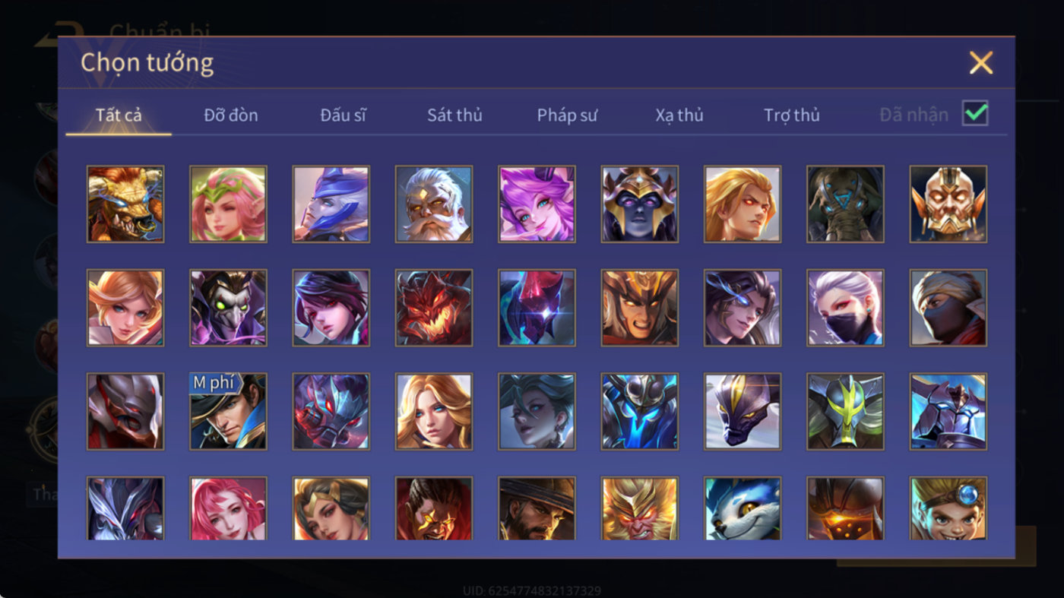Select the orange boar beast hero portrait
1064x598 pixels.
click(x=125, y=204)
